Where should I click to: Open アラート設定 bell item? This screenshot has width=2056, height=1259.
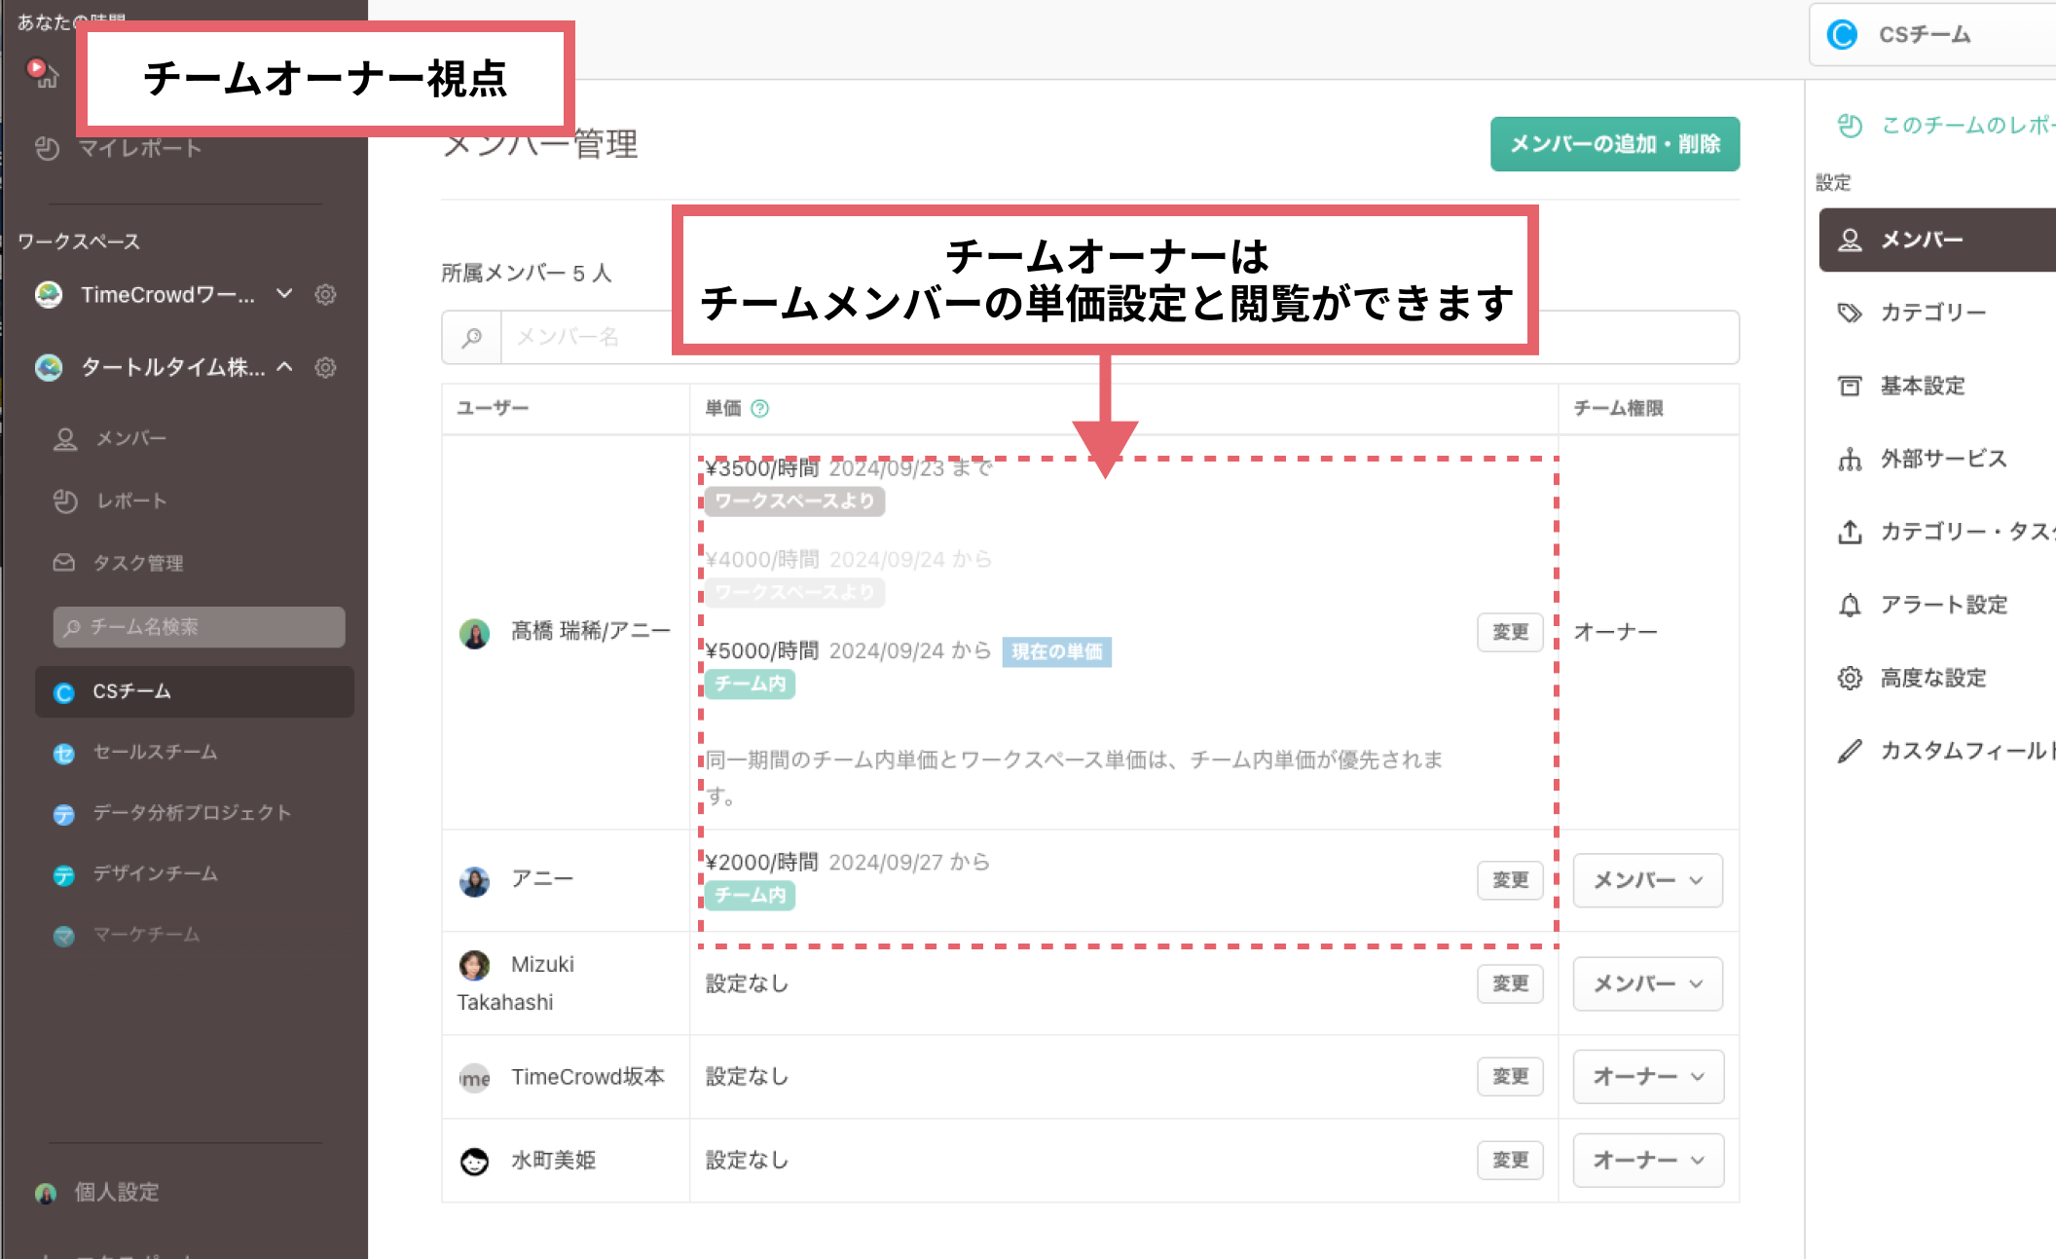(1942, 605)
